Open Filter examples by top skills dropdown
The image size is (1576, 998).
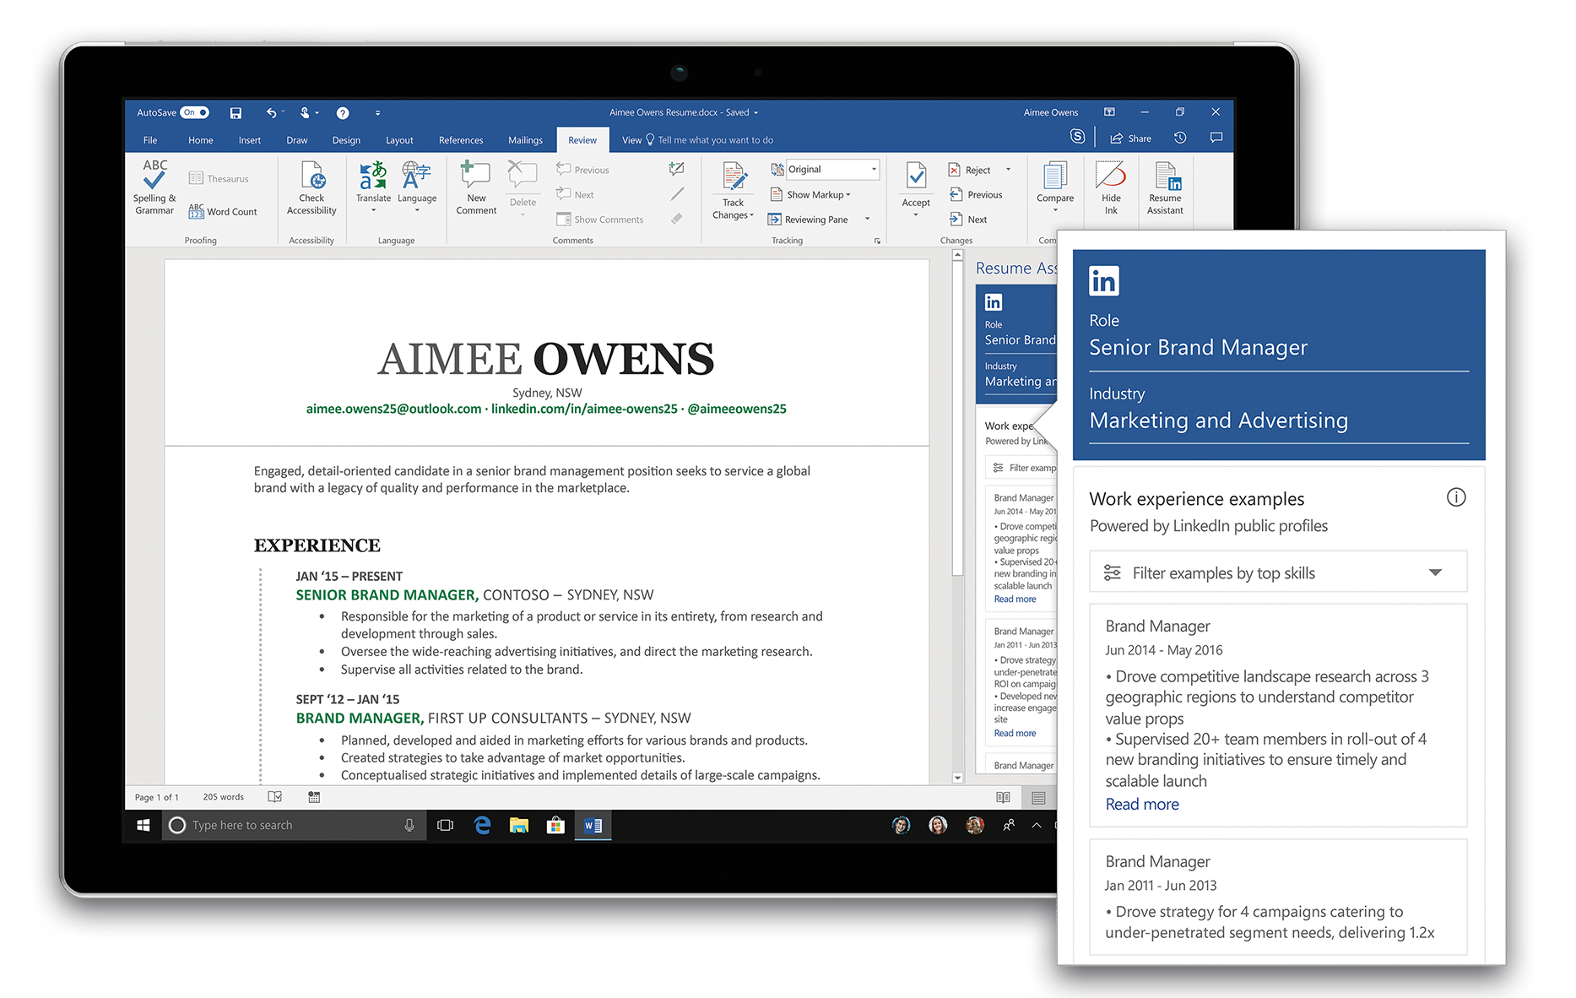1278,572
